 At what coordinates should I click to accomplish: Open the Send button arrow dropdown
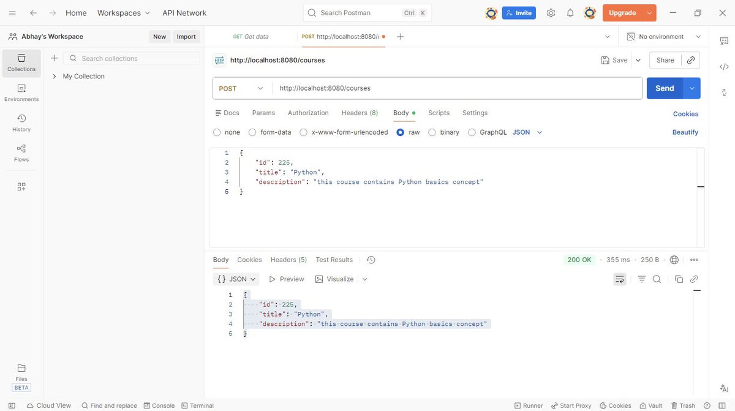[x=692, y=88]
